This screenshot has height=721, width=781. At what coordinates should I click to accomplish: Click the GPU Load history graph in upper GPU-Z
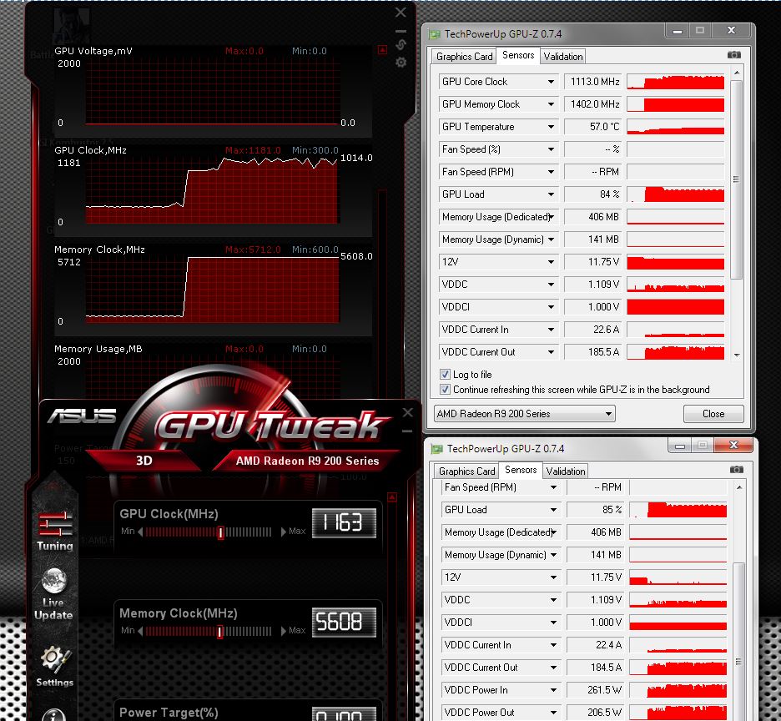pos(675,194)
